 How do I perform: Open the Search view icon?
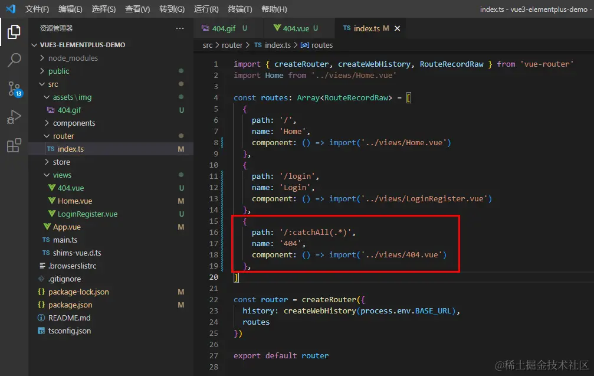[x=14, y=60]
